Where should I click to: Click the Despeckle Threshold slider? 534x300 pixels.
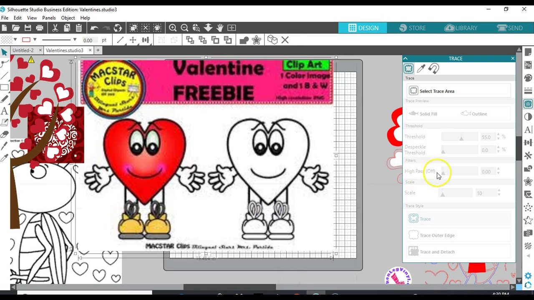coord(459,150)
